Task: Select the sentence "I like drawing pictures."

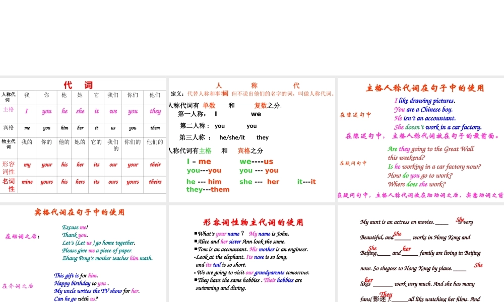Action: (x=424, y=101)
